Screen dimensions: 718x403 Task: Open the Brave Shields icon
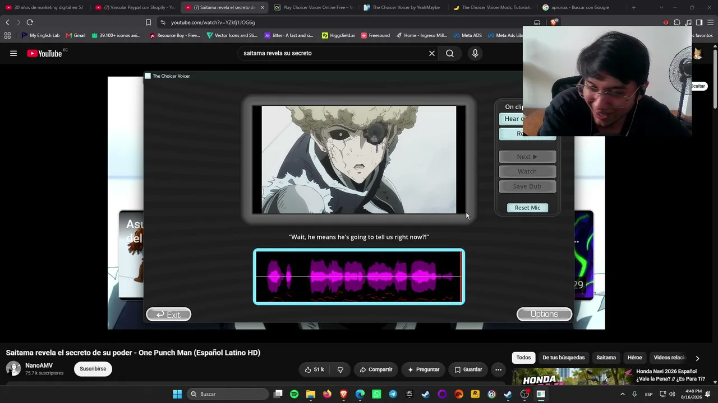[554, 22]
